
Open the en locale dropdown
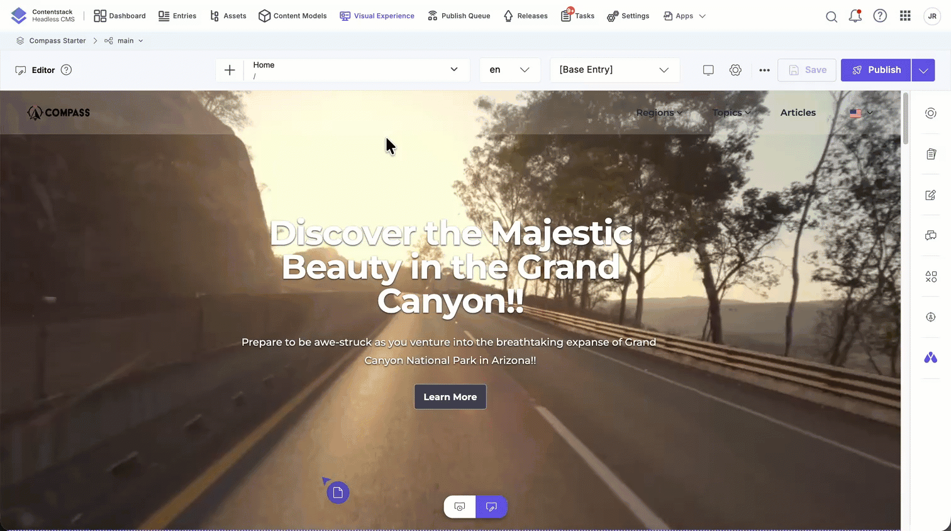[x=510, y=70]
